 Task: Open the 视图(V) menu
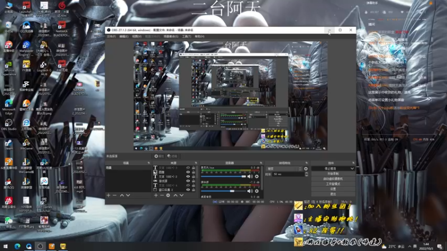point(137,36)
